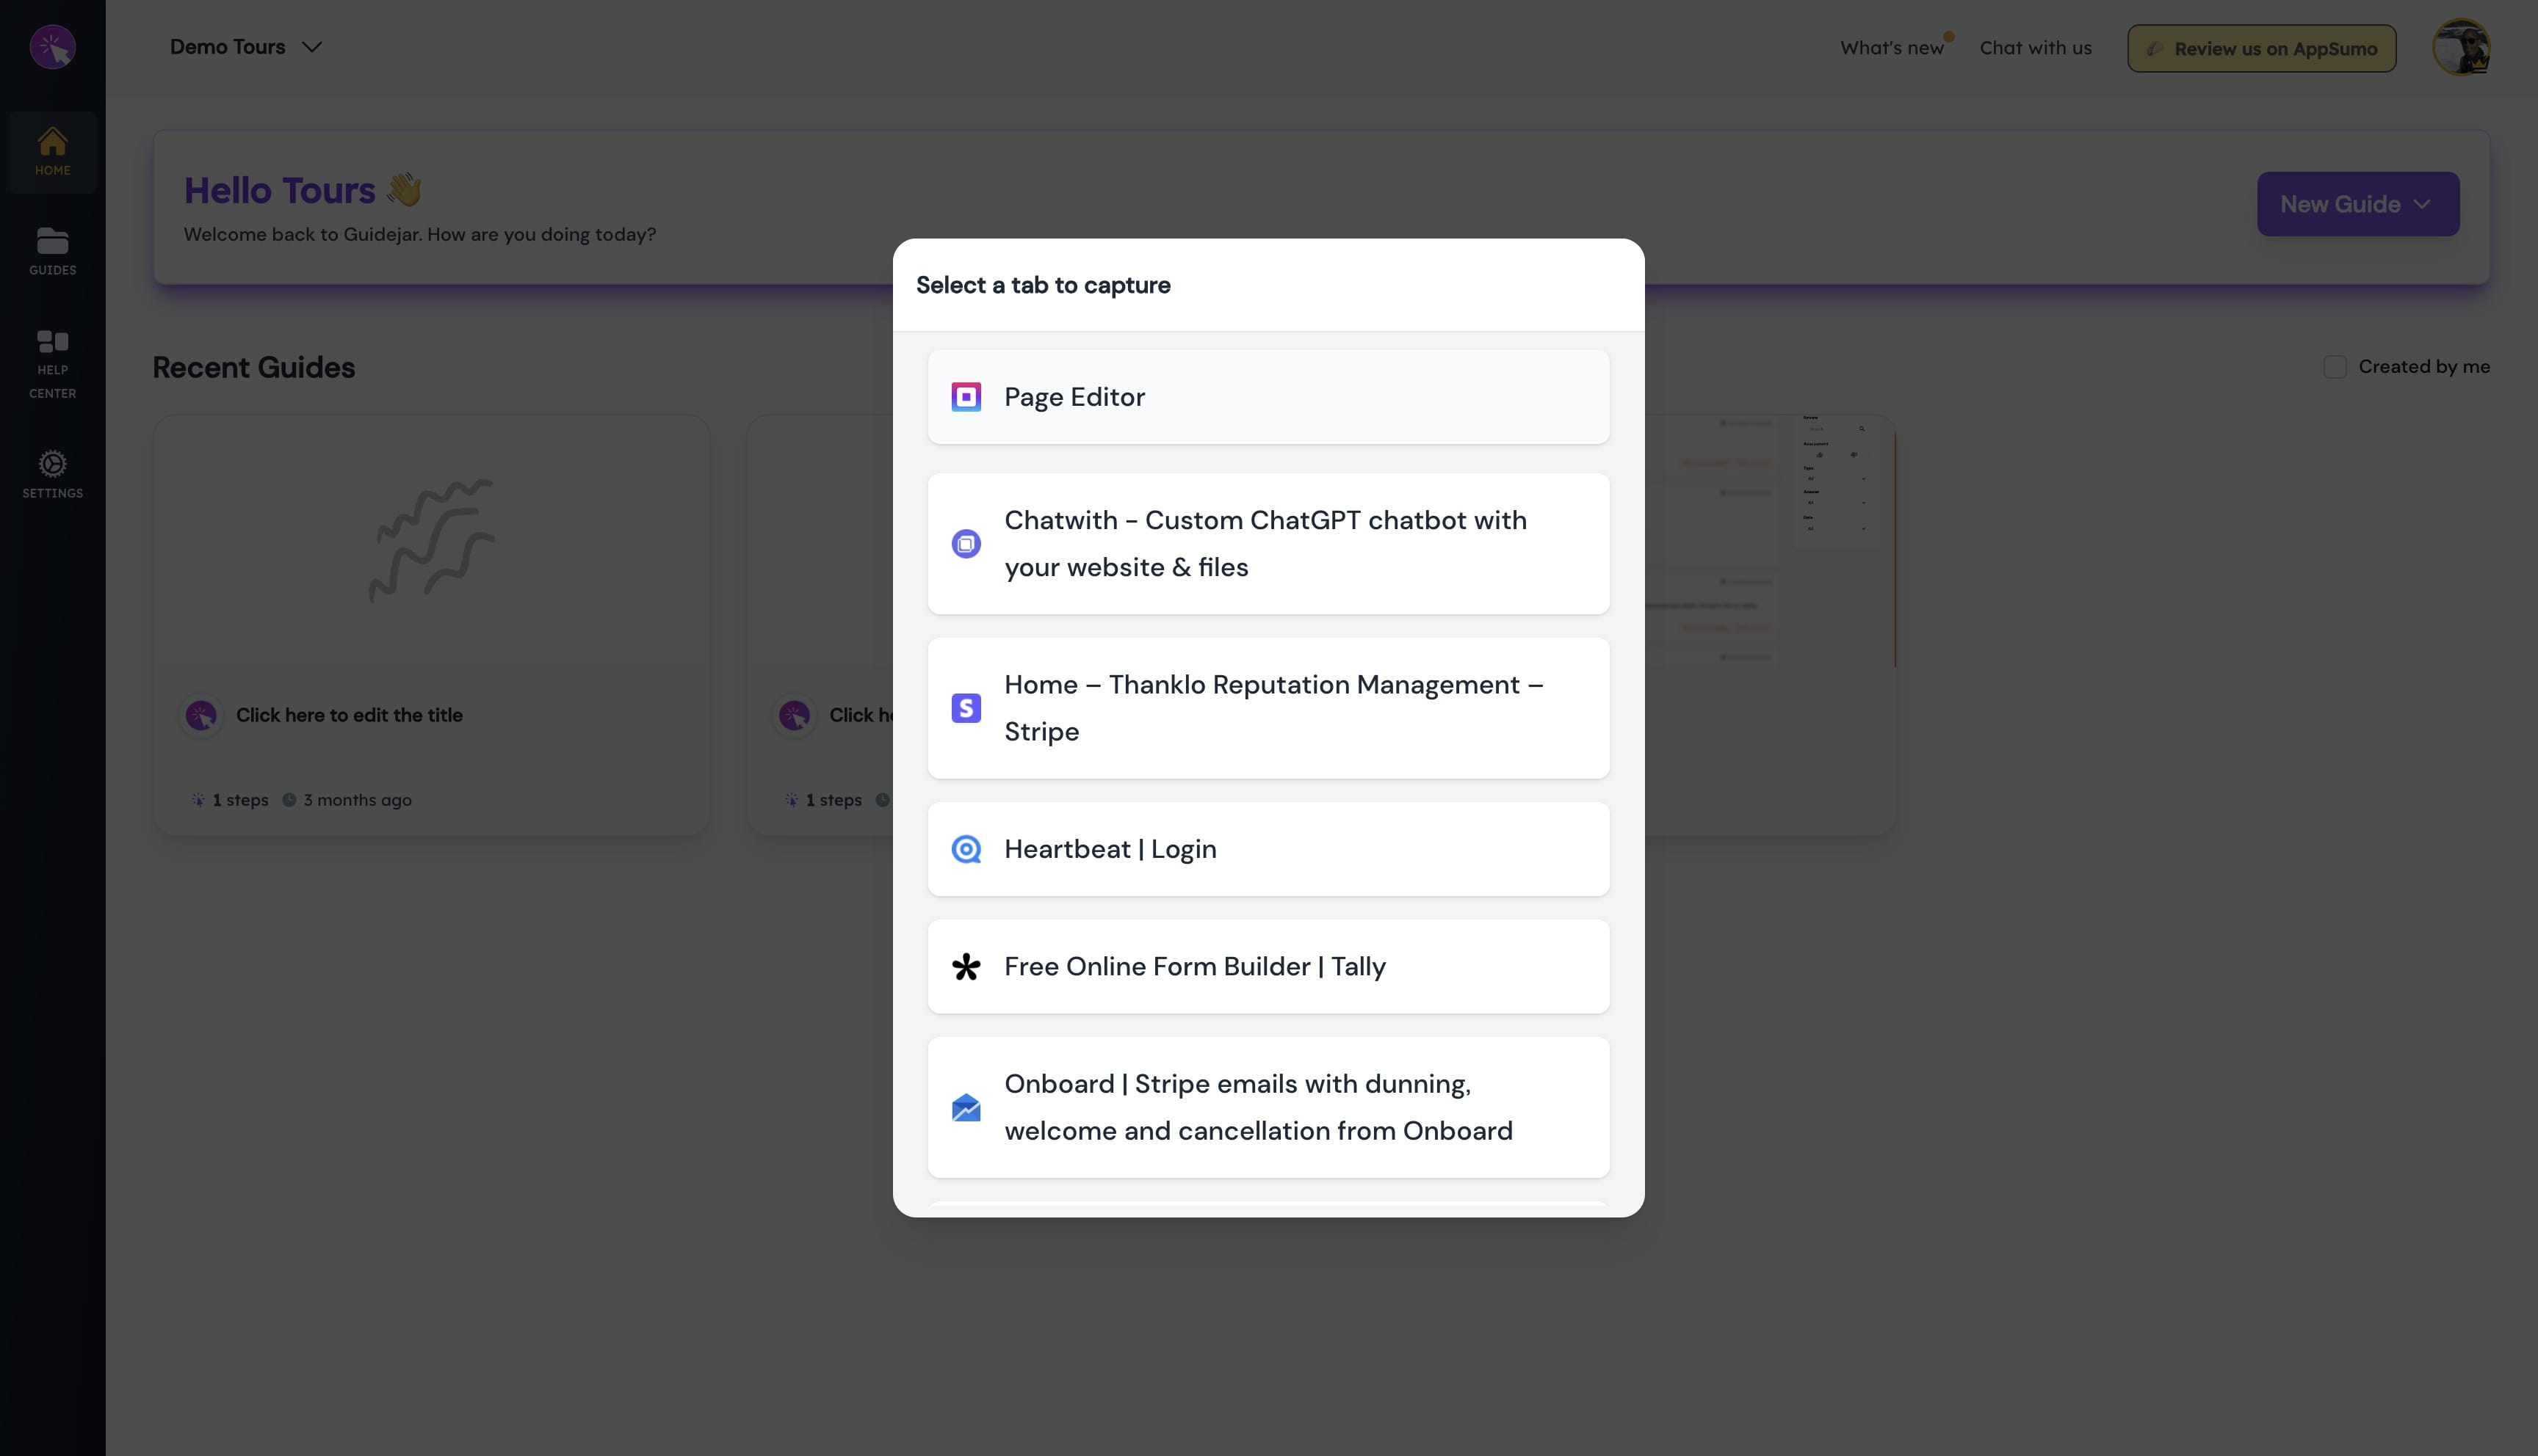Click the Chatwith chatbot icon
The height and width of the screenshot is (1456, 2538).
[x=966, y=543]
